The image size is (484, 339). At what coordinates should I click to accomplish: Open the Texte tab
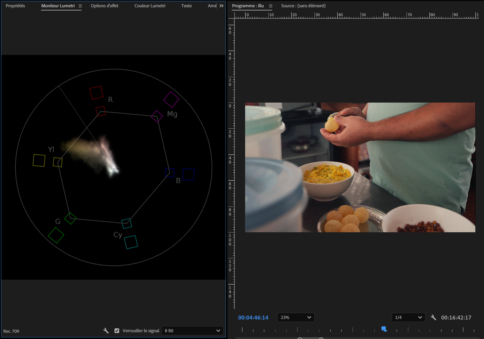[x=187, y=6]
